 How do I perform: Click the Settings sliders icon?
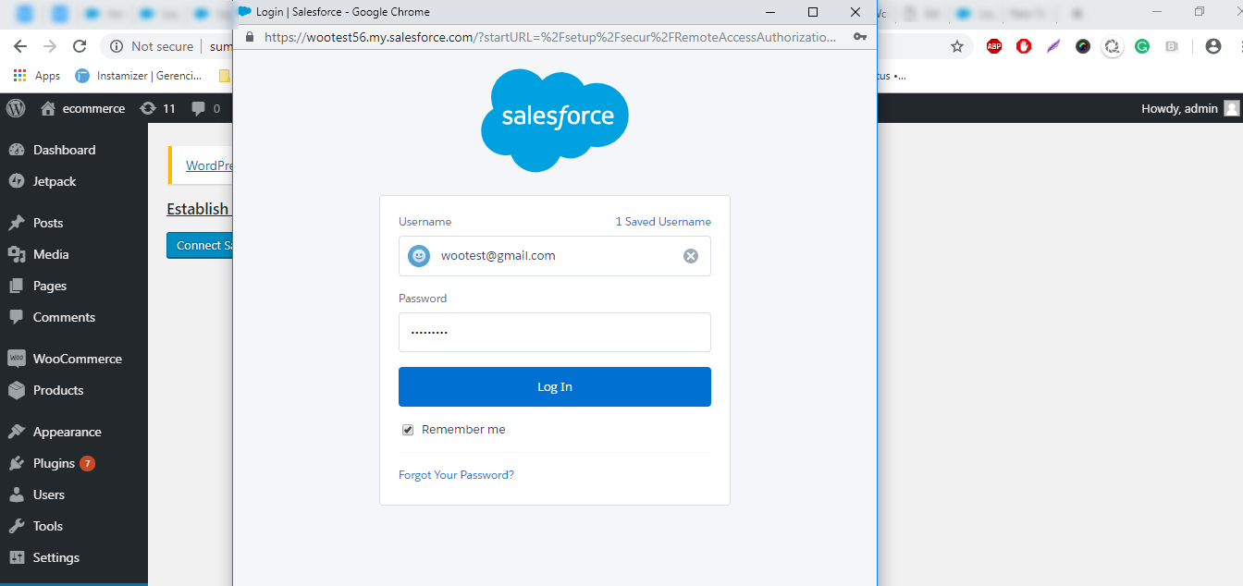pos(16,557)
